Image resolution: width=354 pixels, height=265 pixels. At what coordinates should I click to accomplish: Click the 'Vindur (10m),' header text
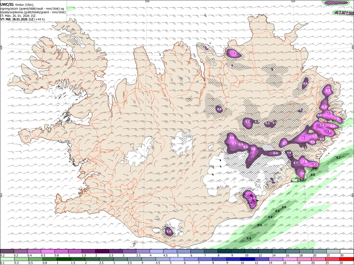click(24, 4)
